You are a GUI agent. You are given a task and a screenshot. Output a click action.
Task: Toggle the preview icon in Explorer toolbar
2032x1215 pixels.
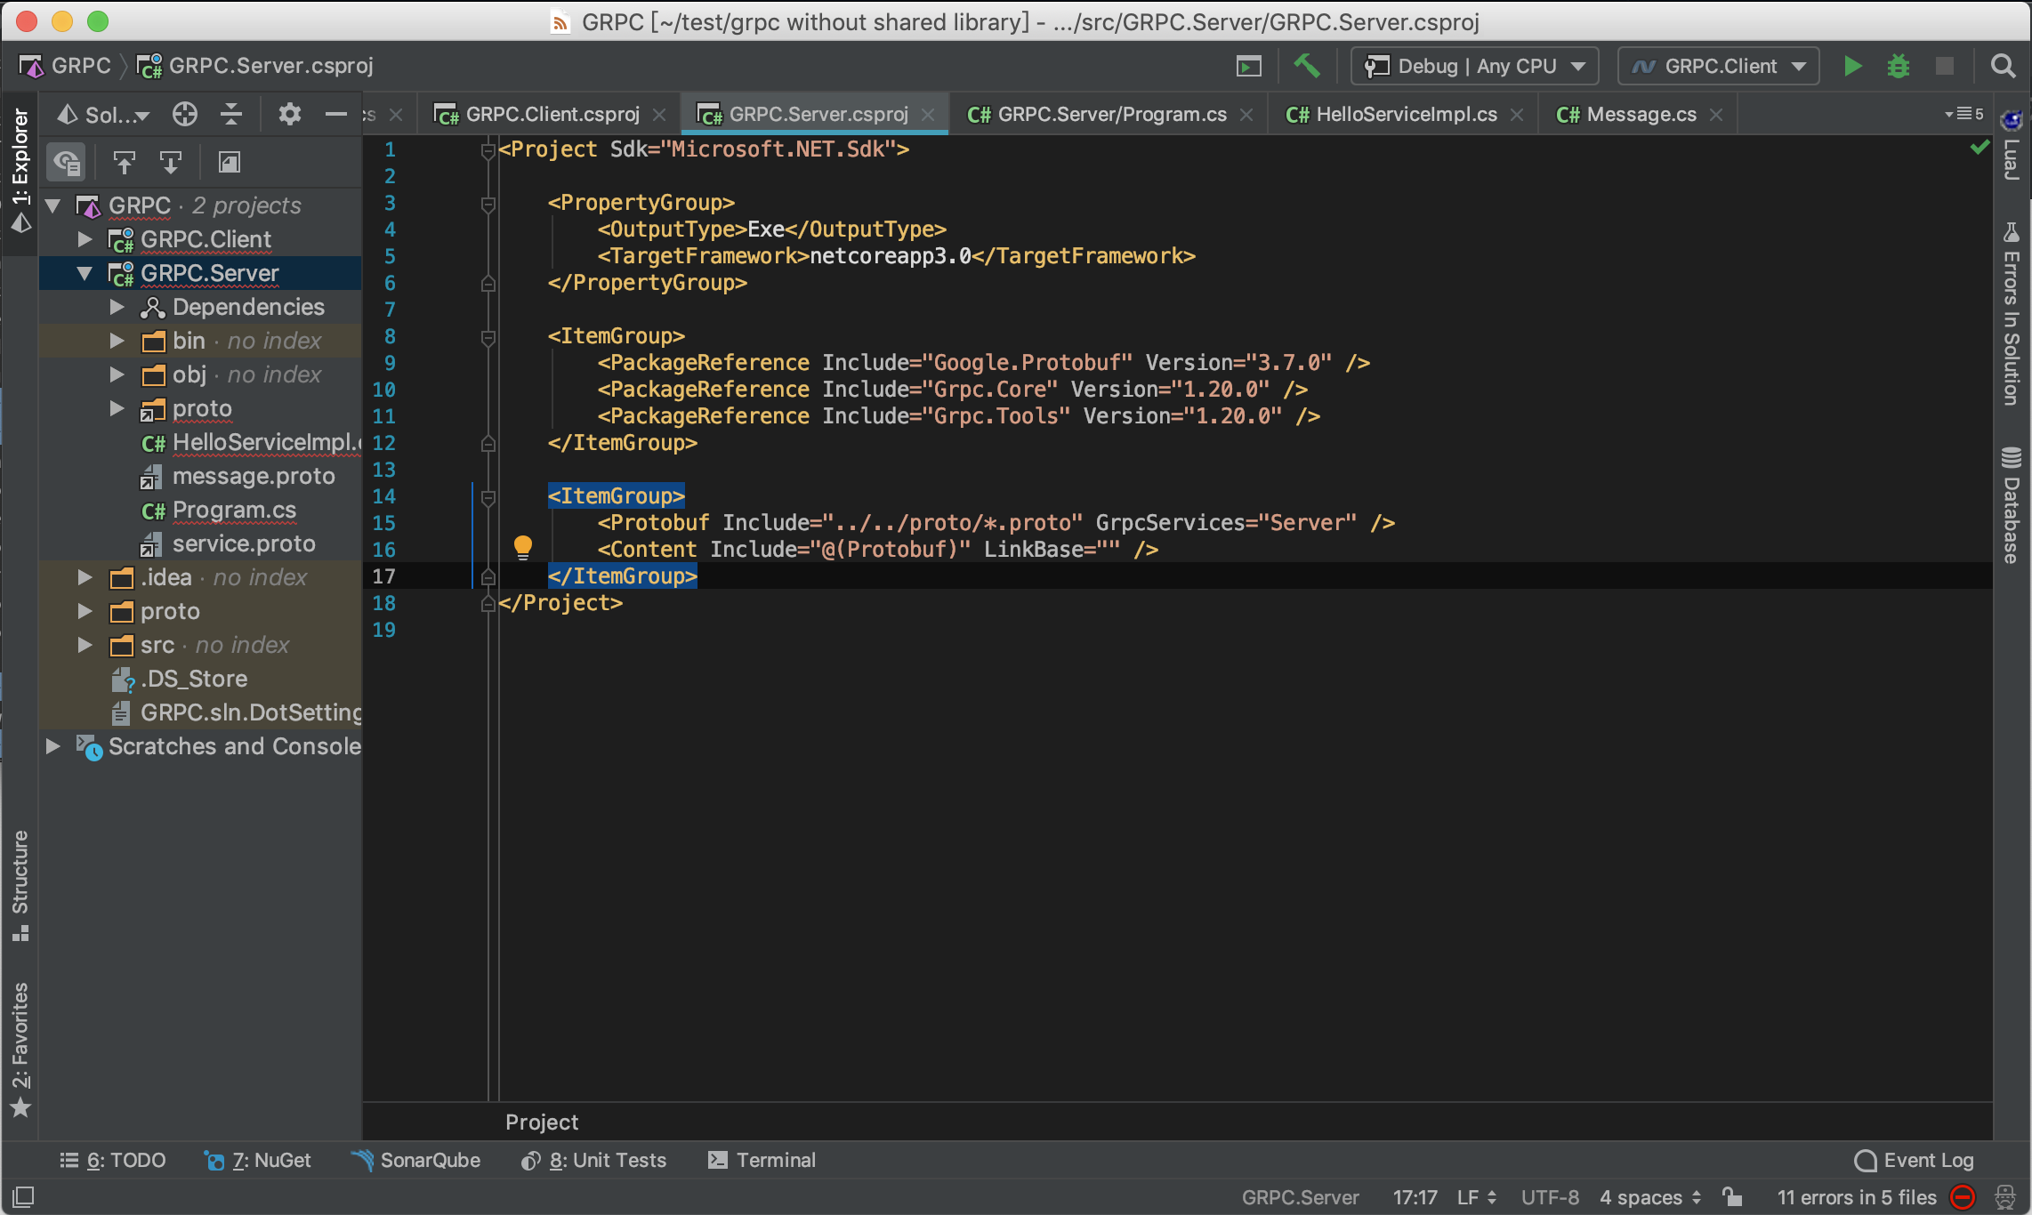click(229, 162)
